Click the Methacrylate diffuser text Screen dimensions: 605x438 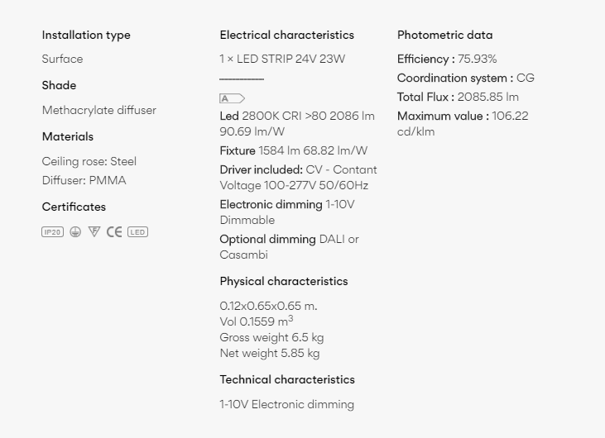tap(99, 110)
